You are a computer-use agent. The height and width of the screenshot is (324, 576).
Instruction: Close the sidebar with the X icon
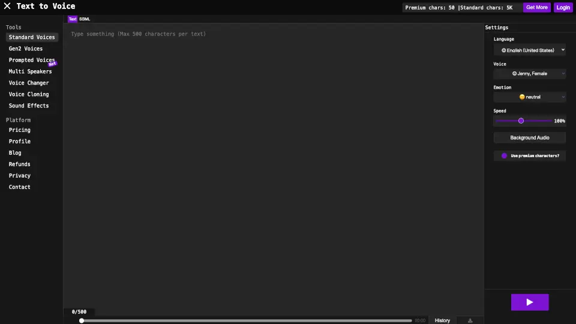(7, 7)
